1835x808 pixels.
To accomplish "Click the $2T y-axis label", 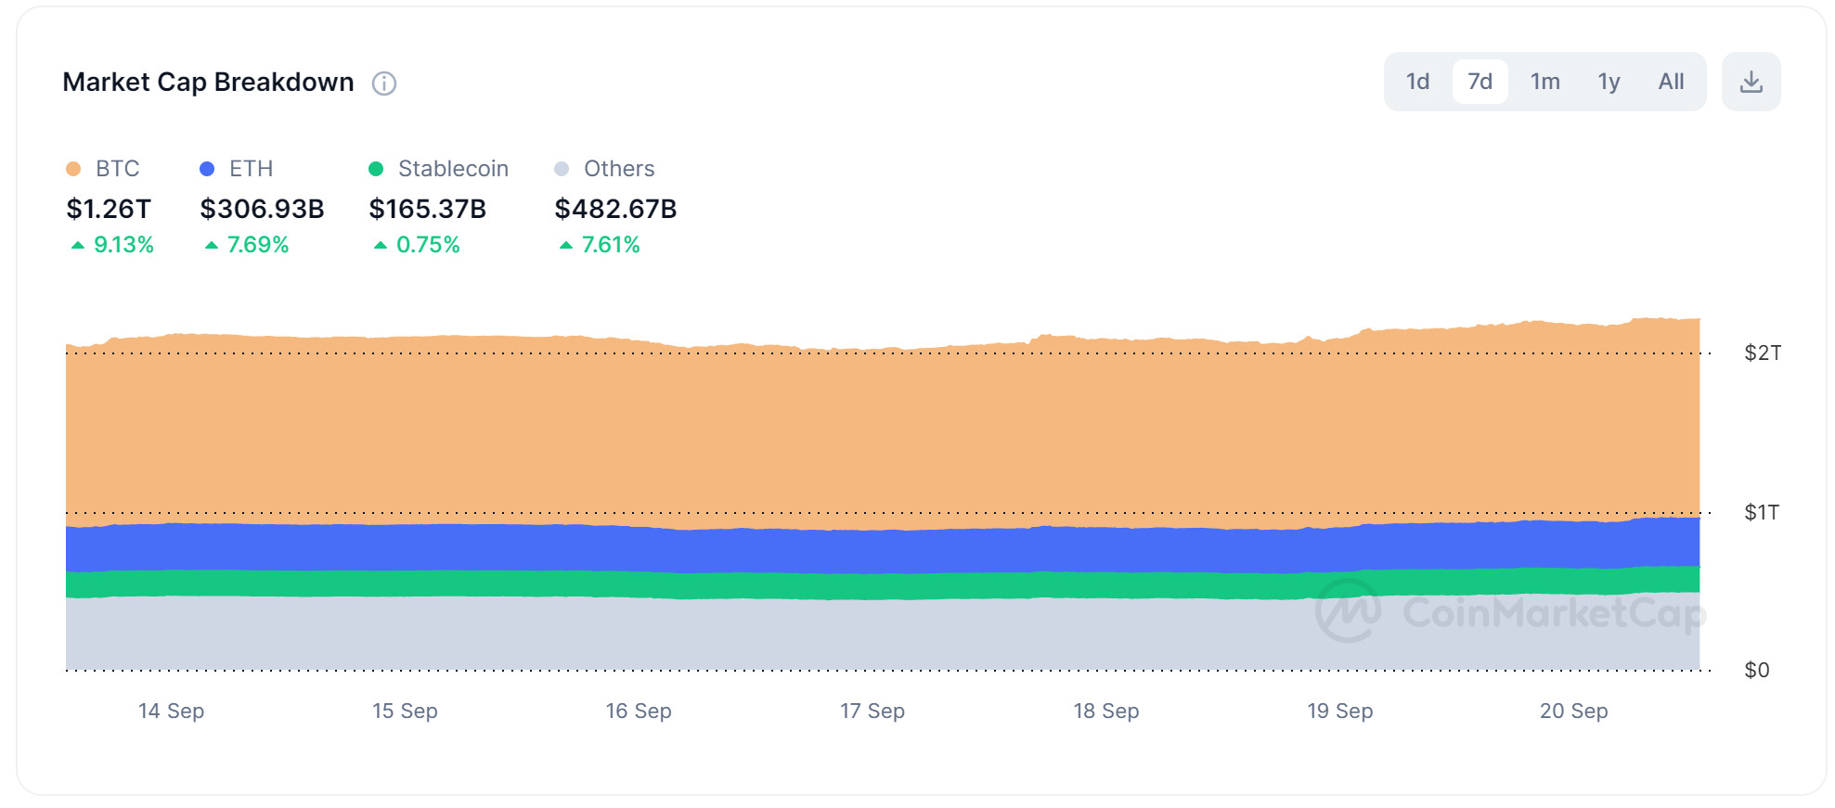I will 1763,353.
